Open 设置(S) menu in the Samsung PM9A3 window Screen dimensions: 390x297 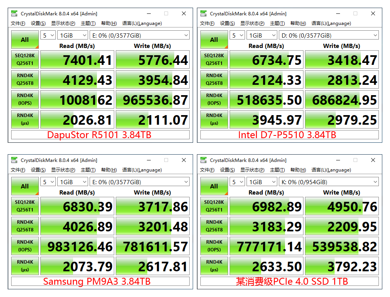click(x=38, y=170)
